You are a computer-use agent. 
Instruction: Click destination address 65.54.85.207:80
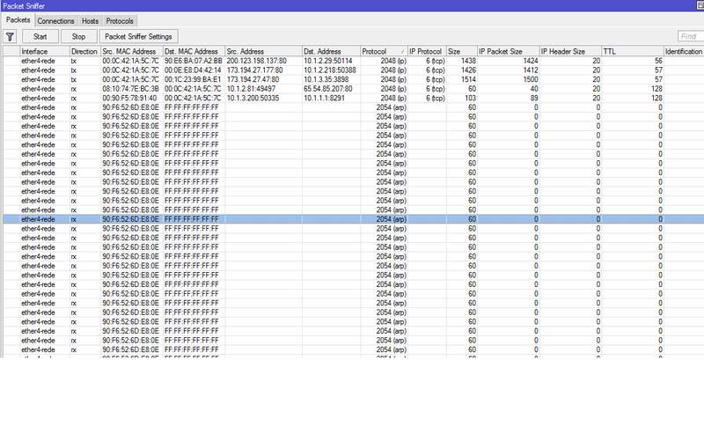coord(327,89)
